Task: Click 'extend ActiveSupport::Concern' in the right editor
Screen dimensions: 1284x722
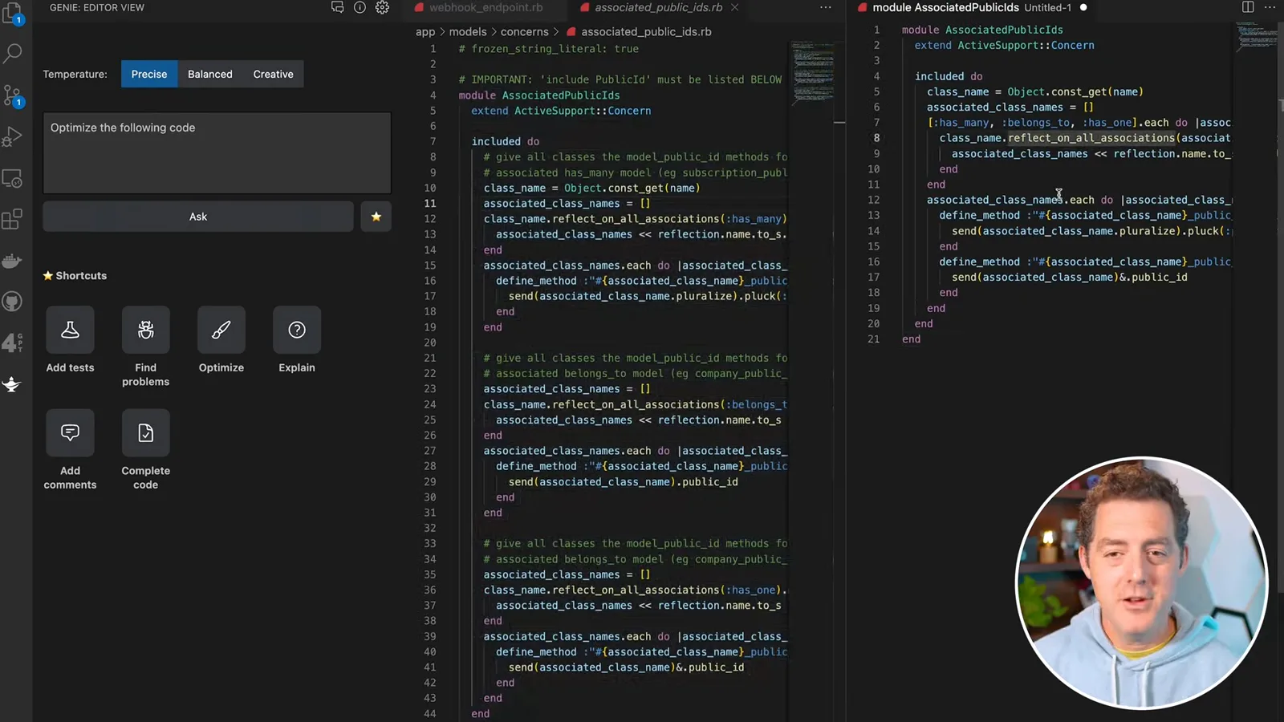Action: click(x=1004, y=46)
